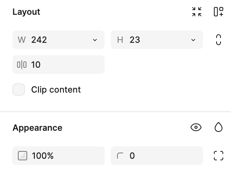Click the resize to fit icon
Screen dimensions: 231x172
point(197,12)
